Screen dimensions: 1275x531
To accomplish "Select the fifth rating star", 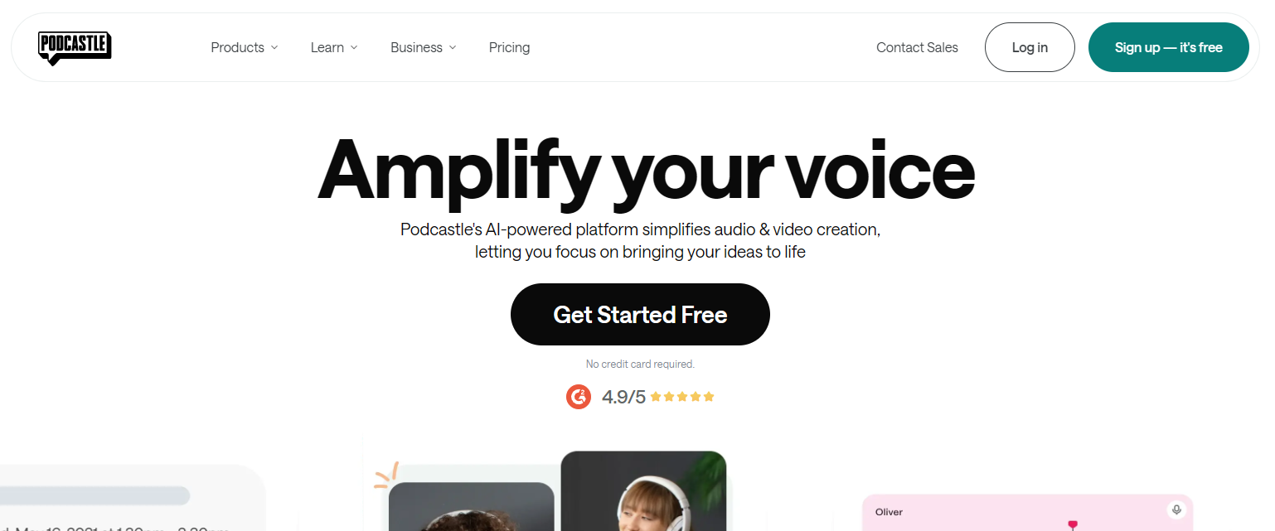I will (x=709, y=396).
